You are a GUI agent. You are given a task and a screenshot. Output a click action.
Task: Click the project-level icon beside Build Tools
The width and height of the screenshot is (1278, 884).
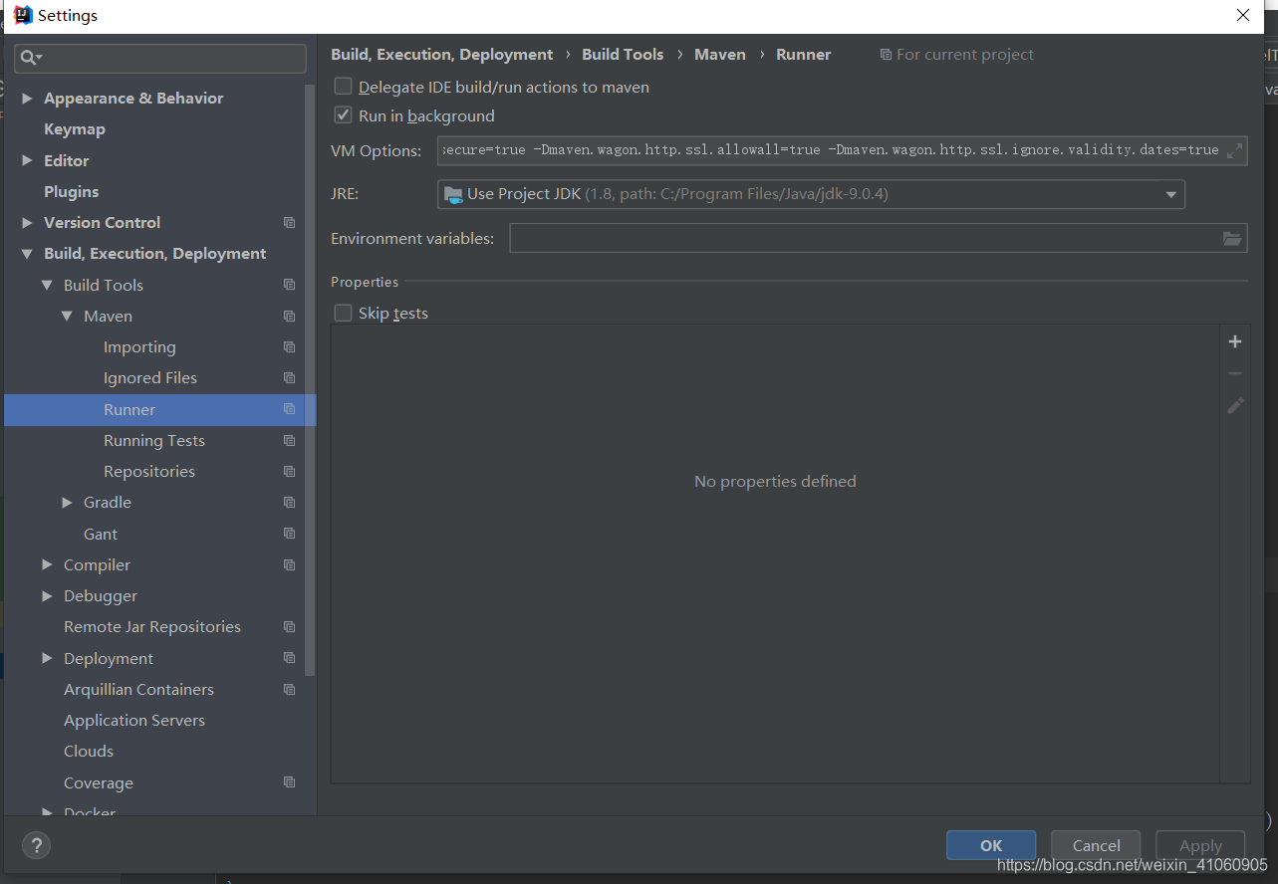(x=289, y=285)
